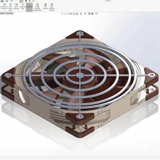Click the Take Snapshot tool
Viewport: 160px width, 160px height.
(45, 6)
